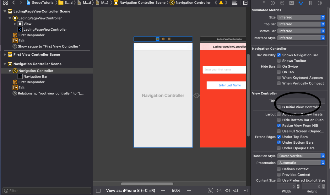Check Is Initial View Controller
The image size is (330, 195).
click(279, 107)
